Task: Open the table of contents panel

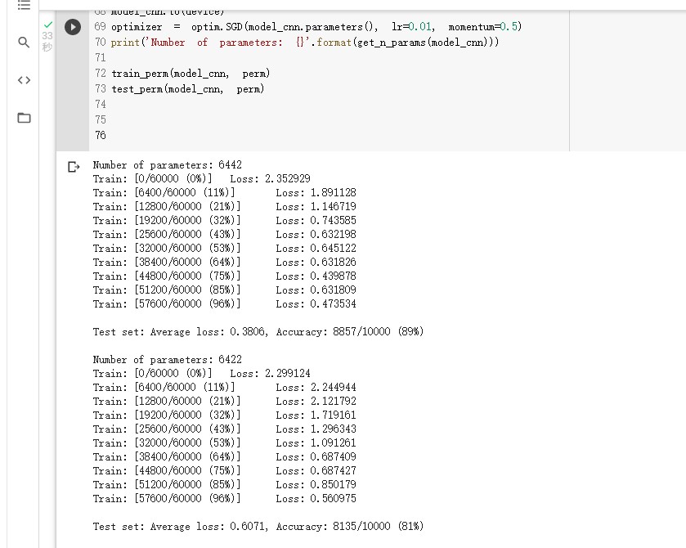Action: tap(24, 5)
